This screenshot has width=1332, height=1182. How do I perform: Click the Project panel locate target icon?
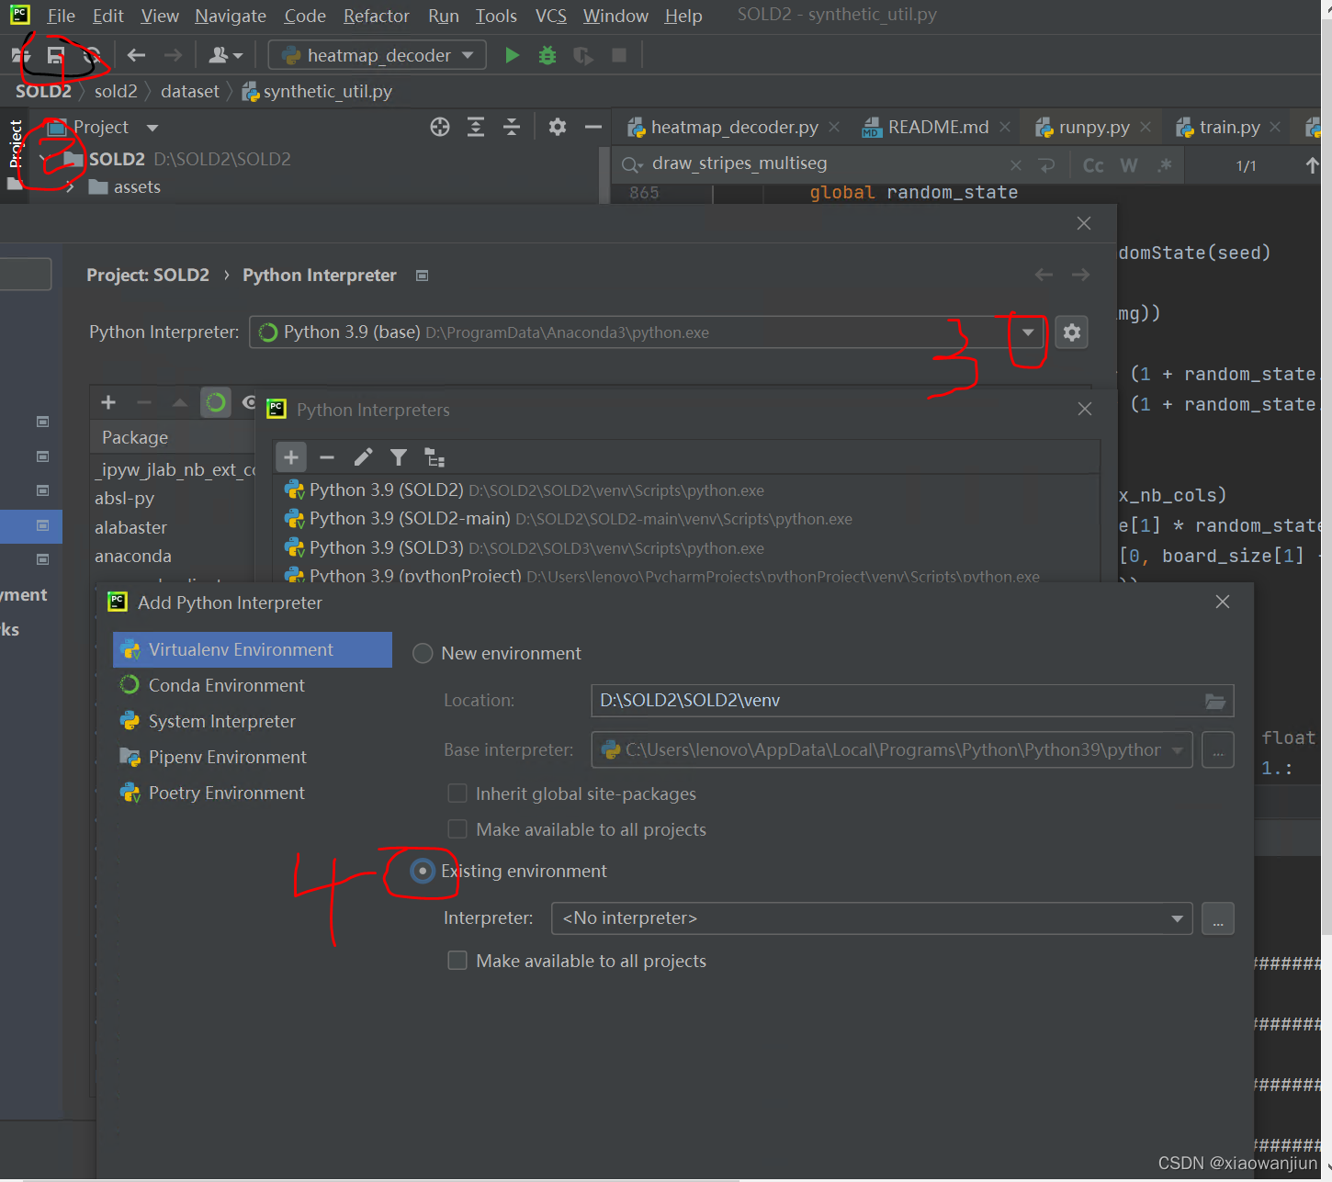coord(440,128)
